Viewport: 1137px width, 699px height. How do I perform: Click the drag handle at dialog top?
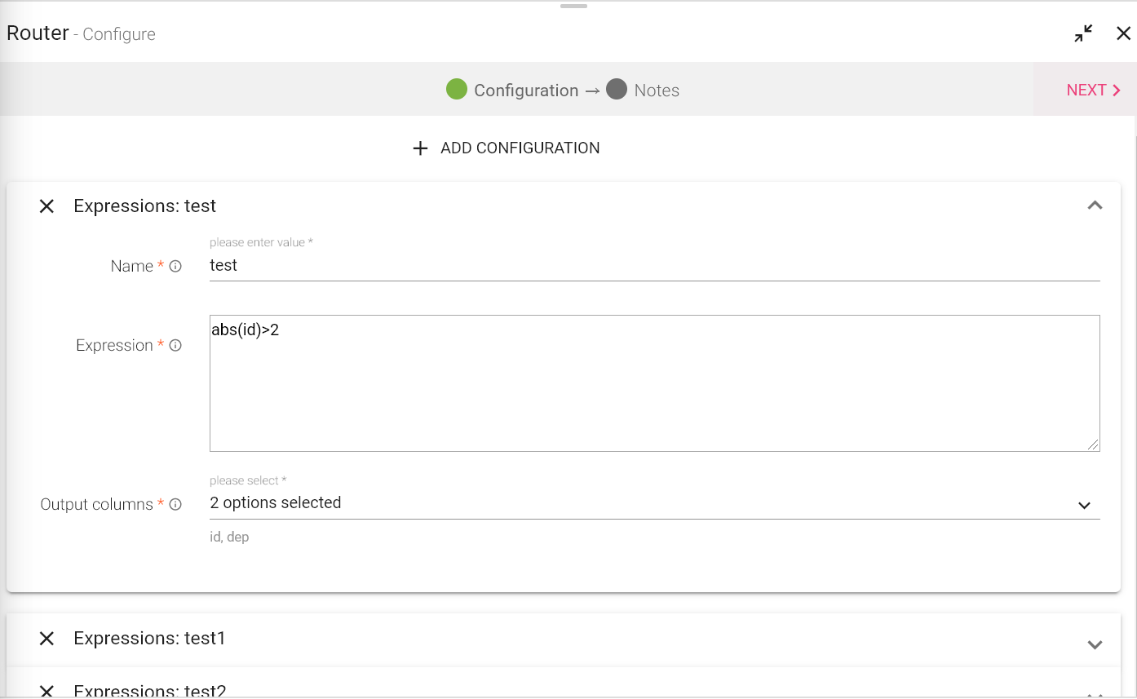click(573, 7)
